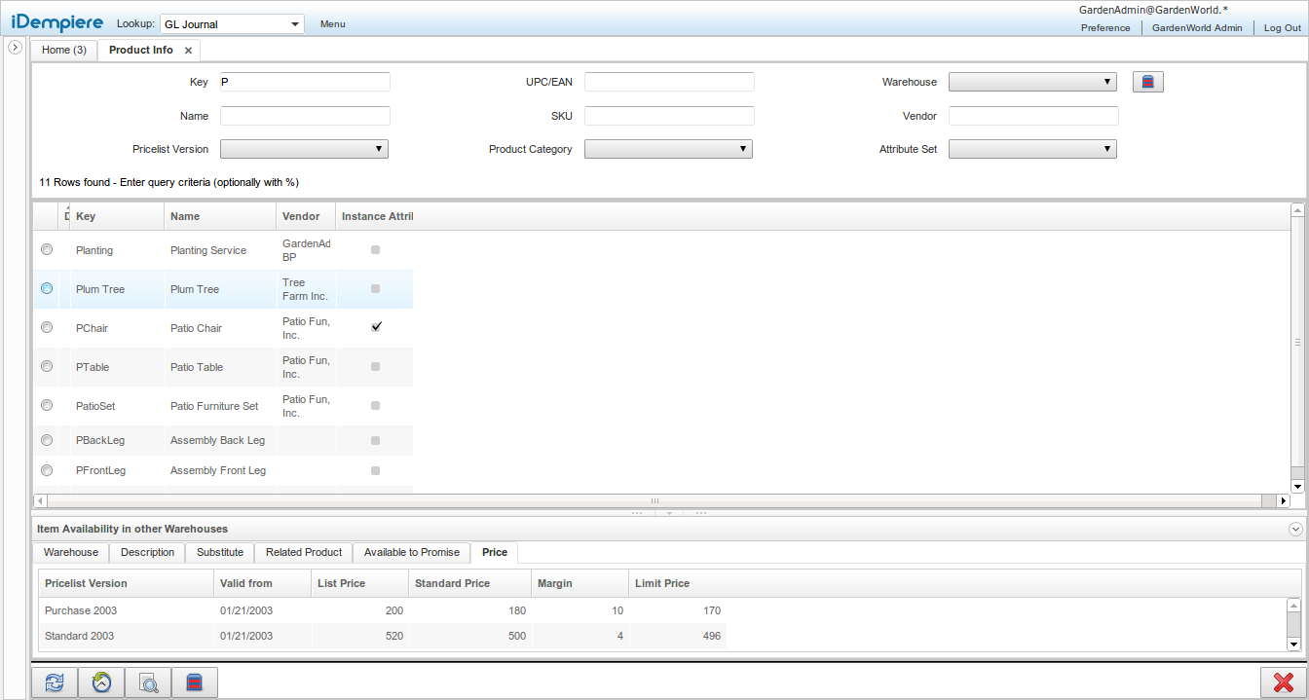Open the Purchase 2003 pricelist link
The image size is (1309, 700).
tap(80, 610)
